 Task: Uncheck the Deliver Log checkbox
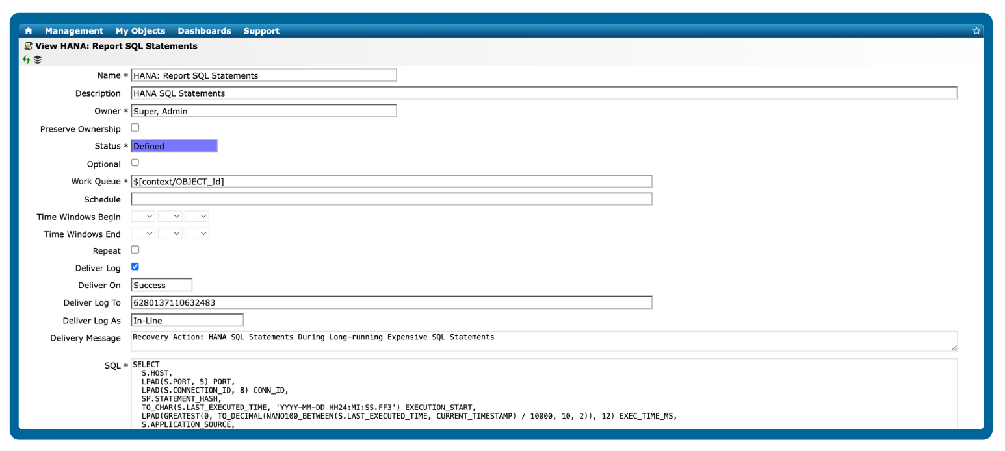click(135, 267)
